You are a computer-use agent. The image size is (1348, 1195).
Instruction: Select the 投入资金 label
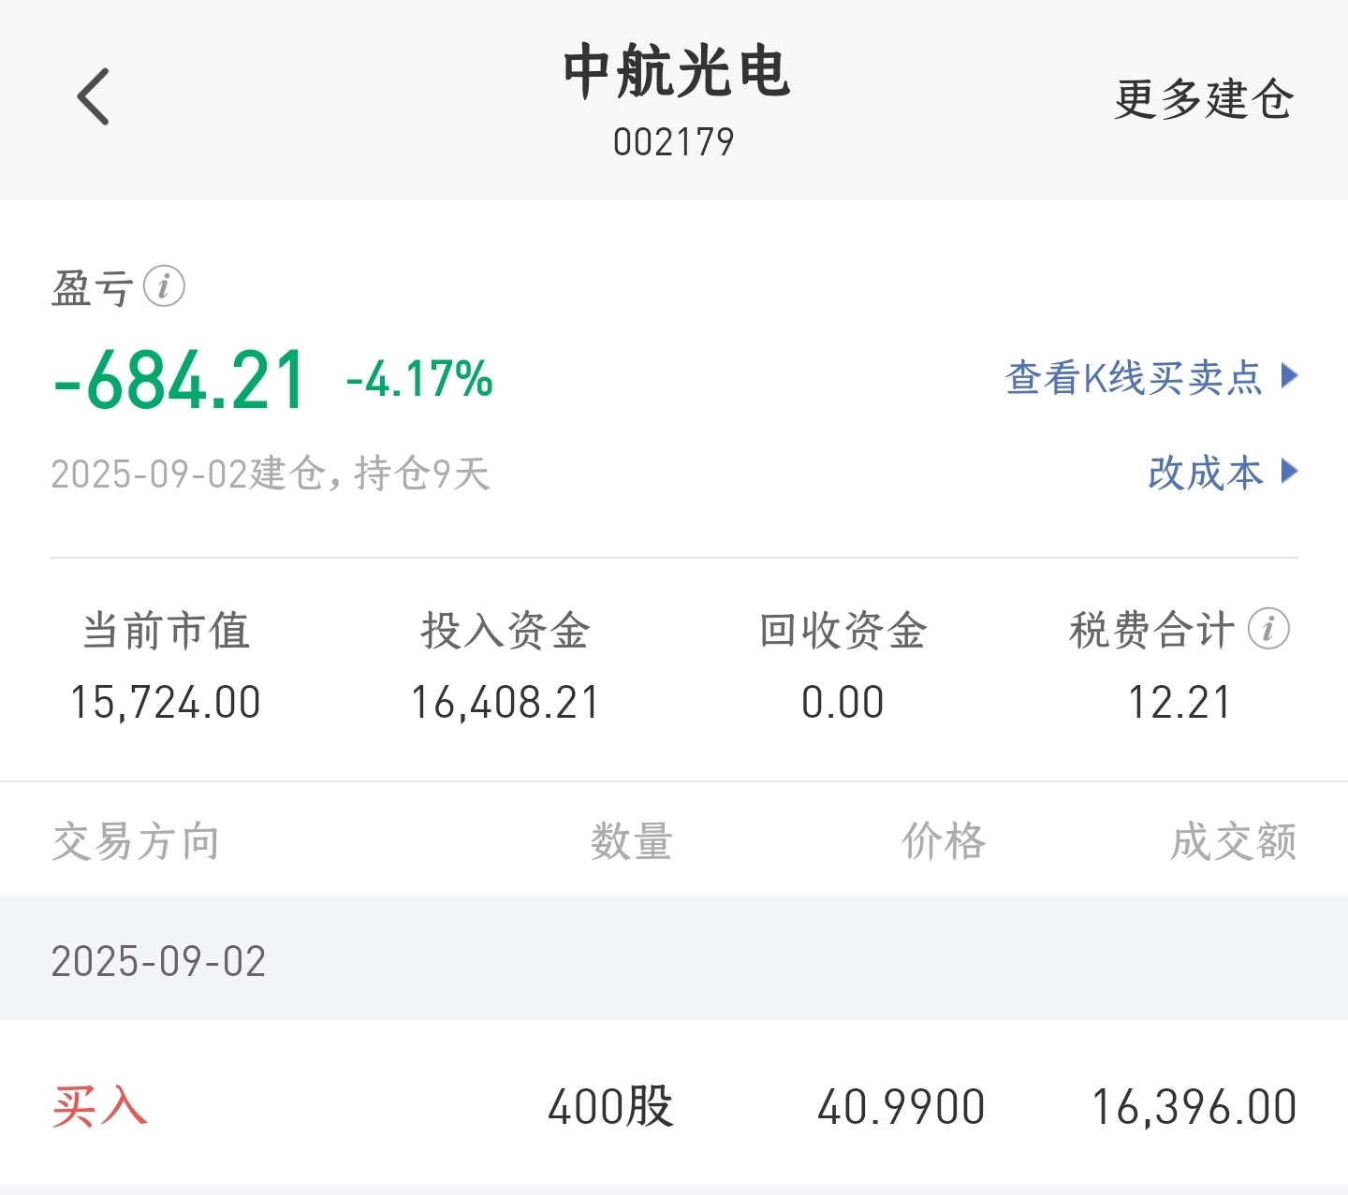click(x=505, y=631)
